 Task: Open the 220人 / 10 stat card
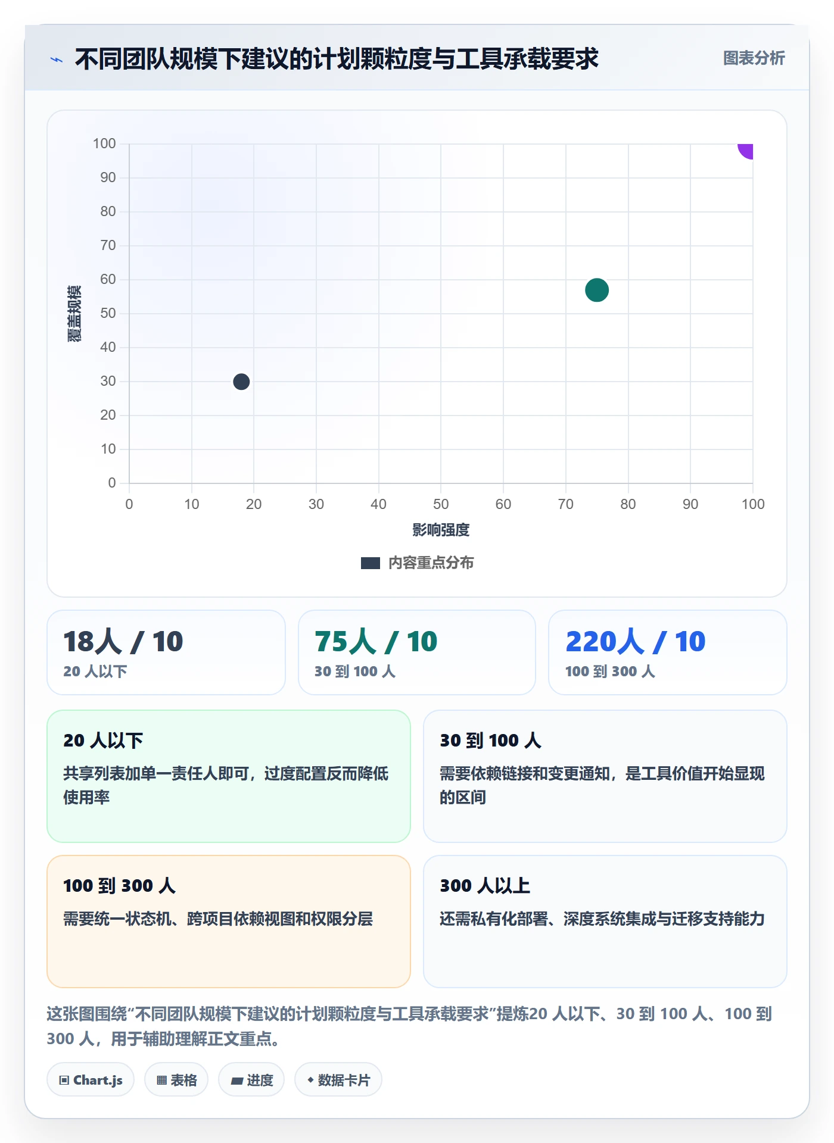(x=668, y=652)
